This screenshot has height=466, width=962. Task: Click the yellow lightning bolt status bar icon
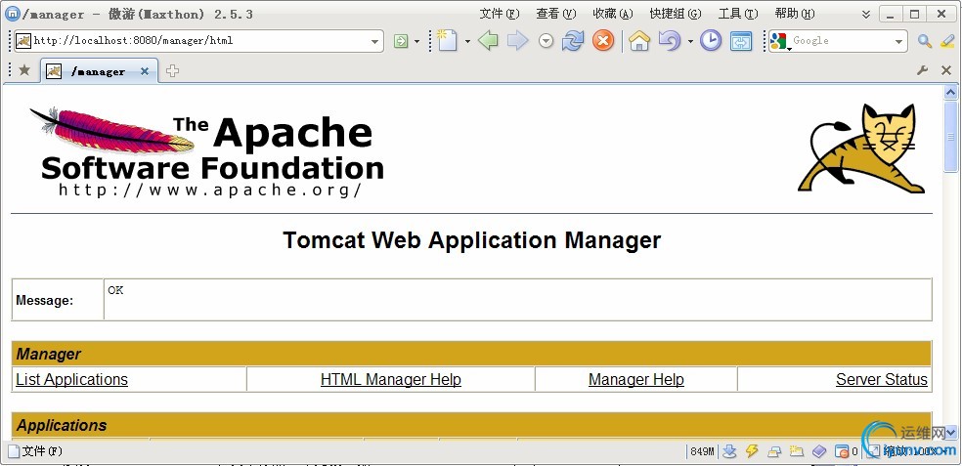(752, 451)
